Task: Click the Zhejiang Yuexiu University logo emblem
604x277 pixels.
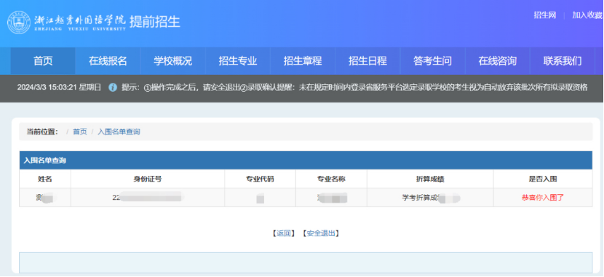Action: click(x=19, y=23)
